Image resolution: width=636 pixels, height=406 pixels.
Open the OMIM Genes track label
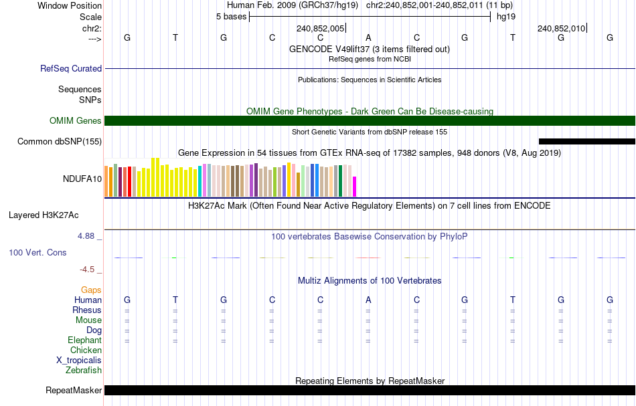76,121
